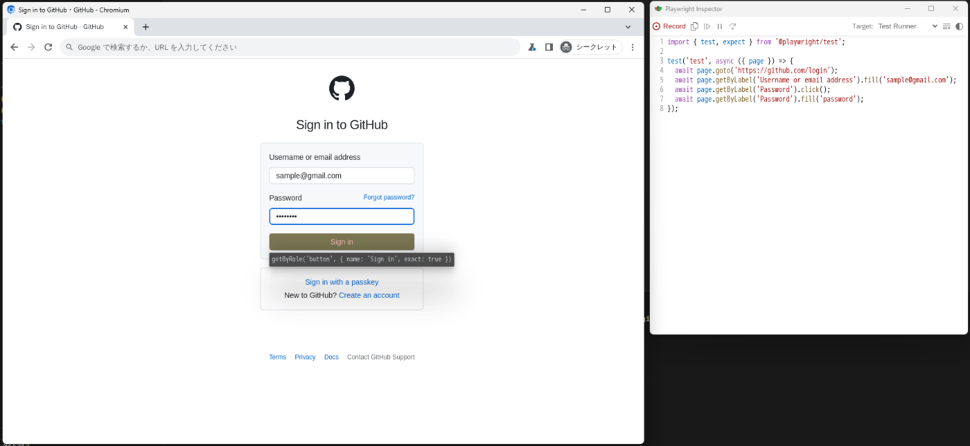970x446 pixels.
Task: Click the Username or email address field
Action: (342, 175)
